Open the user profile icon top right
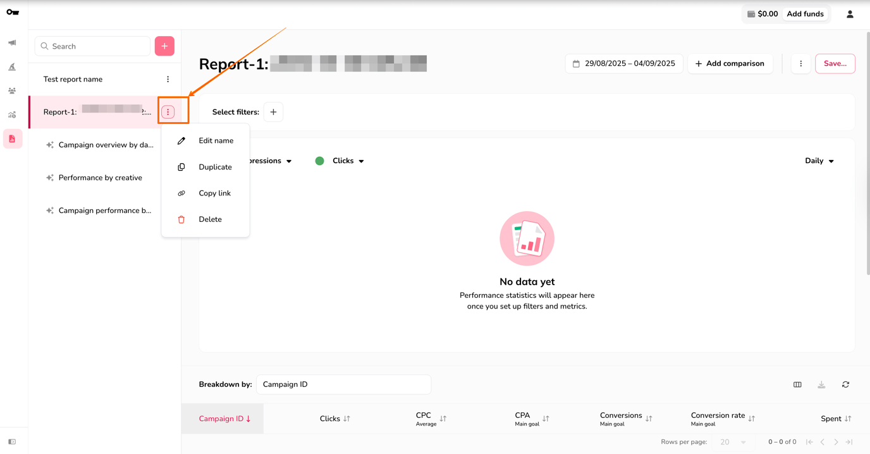Viewport: 870px width, 454px height. (x=850, y=13)
